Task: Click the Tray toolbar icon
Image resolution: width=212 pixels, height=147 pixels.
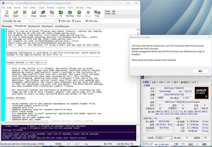Action: point(97,14)
